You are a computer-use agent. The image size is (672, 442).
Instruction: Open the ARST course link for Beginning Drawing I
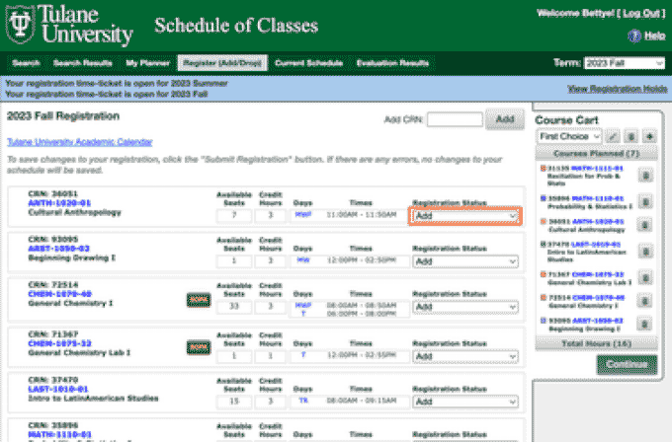click(58, 249)
